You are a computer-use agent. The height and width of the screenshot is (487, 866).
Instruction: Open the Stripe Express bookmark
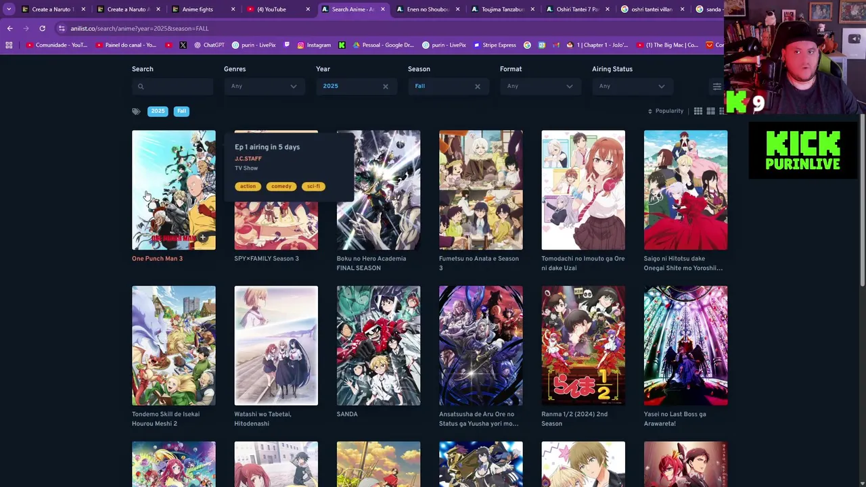coord(495,45)
